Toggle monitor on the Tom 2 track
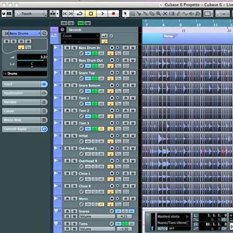 (x=118, y=111)
